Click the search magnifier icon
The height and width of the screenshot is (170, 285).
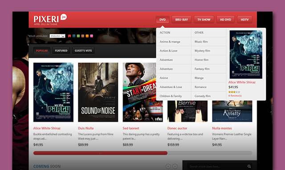(x=249, y=166)
